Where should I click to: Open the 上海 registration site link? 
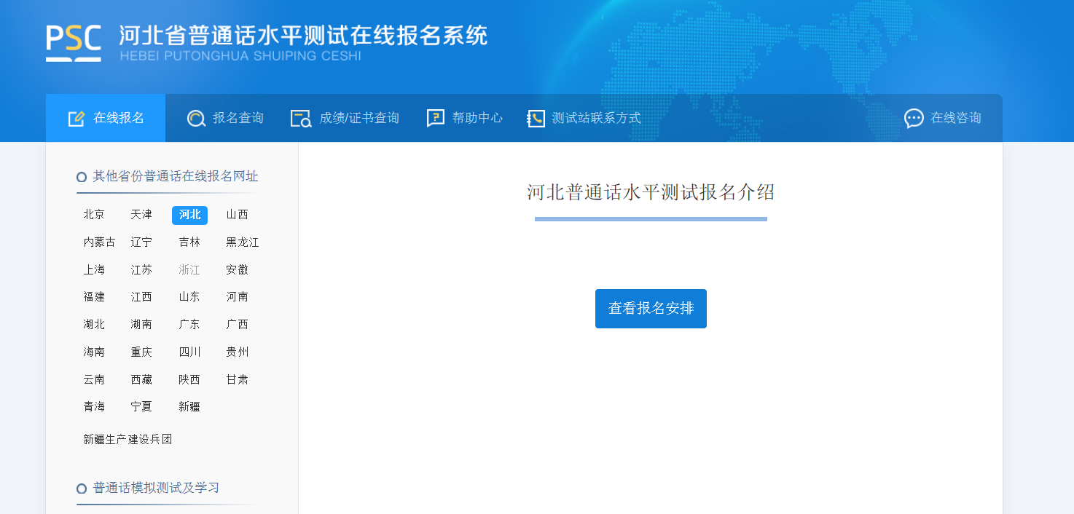pyautogui.click(x=94, y=270)
